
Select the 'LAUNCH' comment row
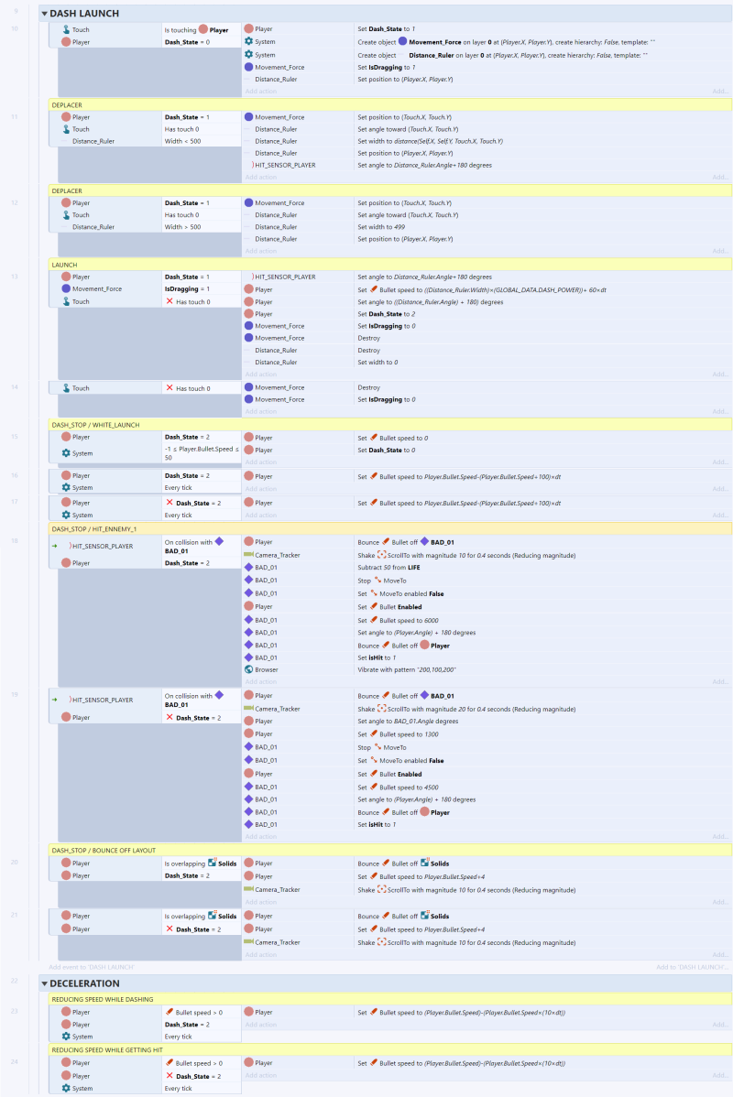pyautogui.click(x=390, y=265)
